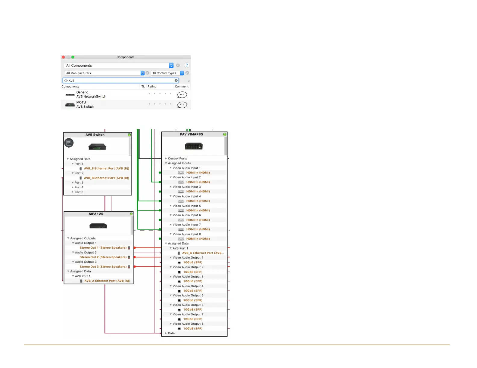
Task: Select 10GbE (SFP) under Video Audio Output 3
Action: (193, 281)
